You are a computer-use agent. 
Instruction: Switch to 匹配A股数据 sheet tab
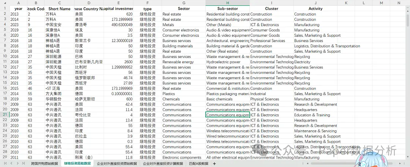tap(199, 164)
